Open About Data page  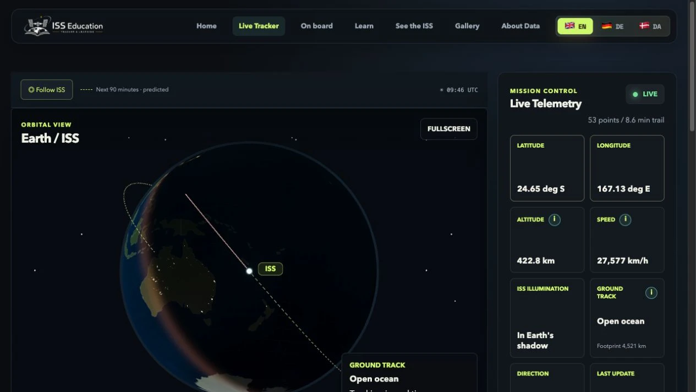tap(520, 26)
